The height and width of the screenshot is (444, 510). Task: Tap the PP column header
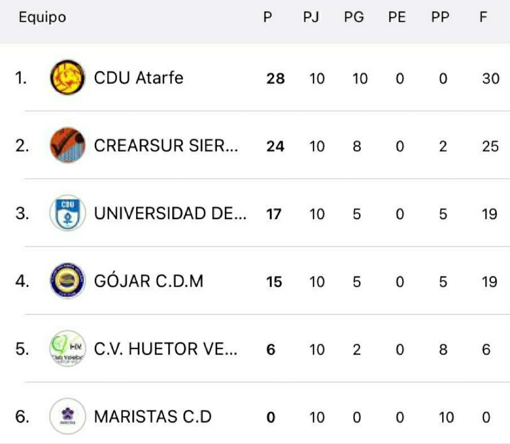(x=441, y=17)
